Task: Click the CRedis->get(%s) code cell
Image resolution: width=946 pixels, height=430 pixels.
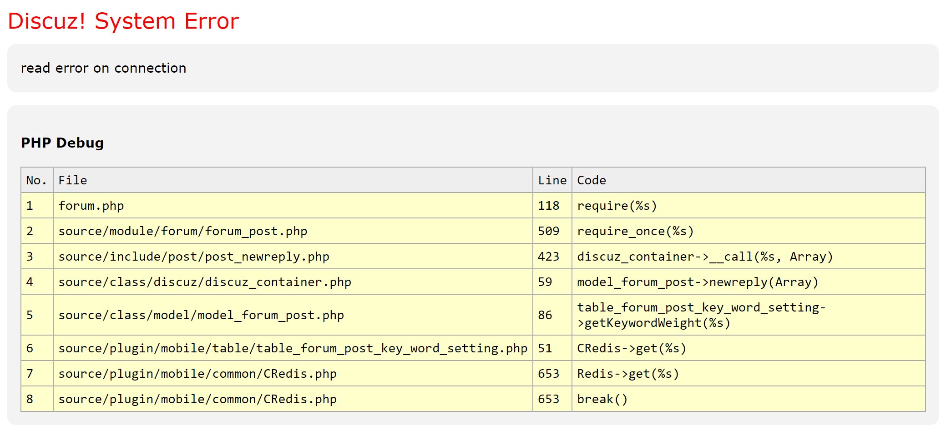Action: tap(632, 348)
